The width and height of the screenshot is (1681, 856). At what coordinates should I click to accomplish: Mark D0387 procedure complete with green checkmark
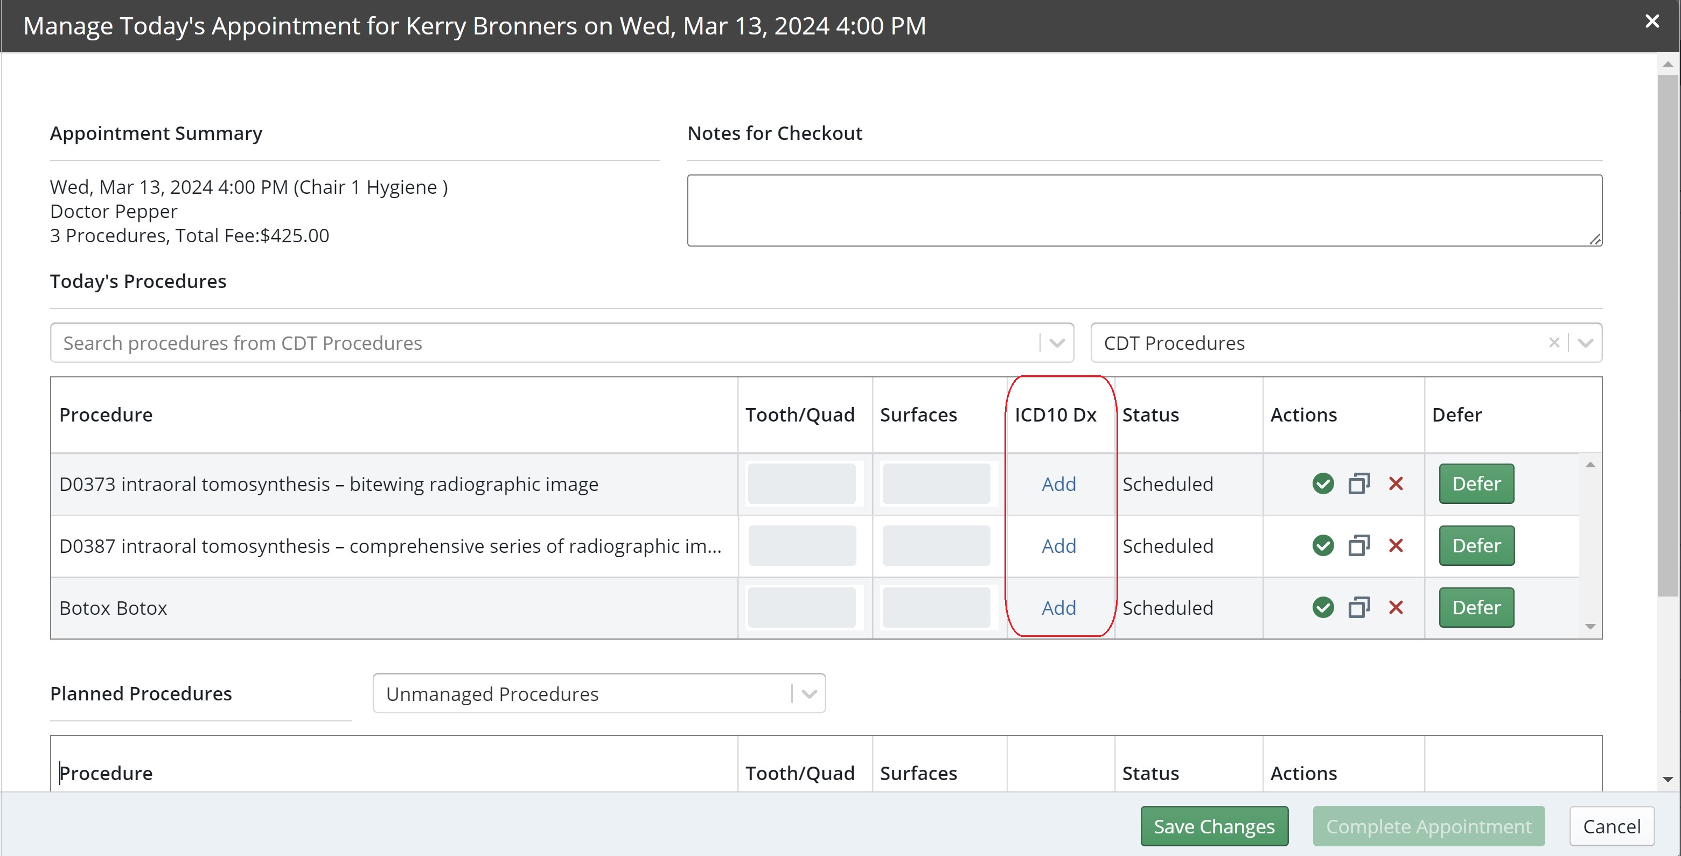[1323, 545]
